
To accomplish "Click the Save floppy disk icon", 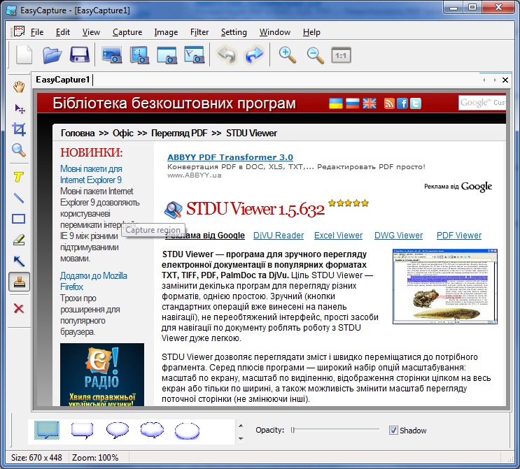I will coord(79,55).
